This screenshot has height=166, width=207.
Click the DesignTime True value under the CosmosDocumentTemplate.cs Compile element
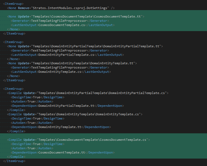click(x=37, y=144)
